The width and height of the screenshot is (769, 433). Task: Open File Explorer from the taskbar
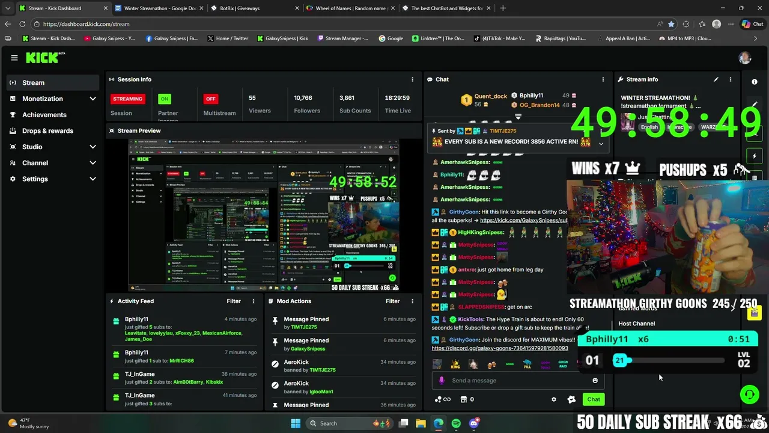[x=421, y=423]
